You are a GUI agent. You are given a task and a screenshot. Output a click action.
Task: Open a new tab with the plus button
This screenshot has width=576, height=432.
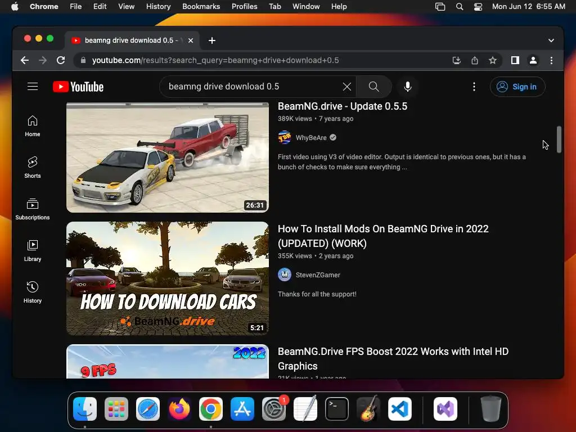coord(212,40)
